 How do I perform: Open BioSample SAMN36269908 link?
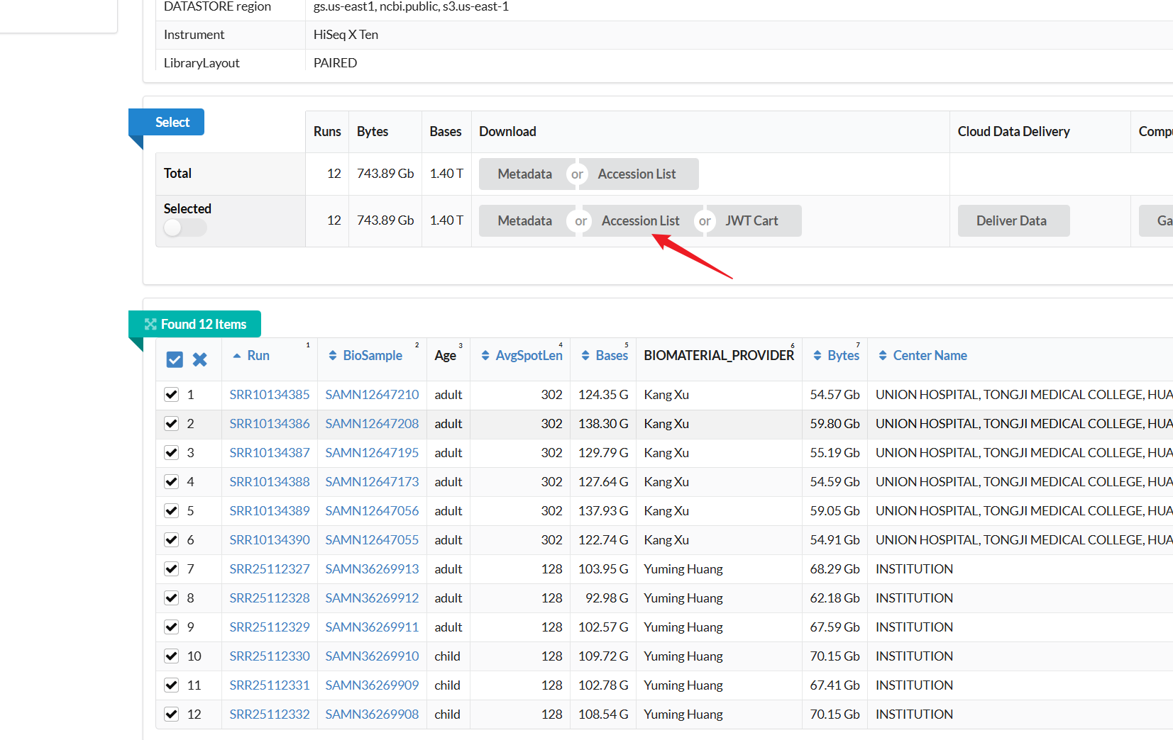(372, 714)
